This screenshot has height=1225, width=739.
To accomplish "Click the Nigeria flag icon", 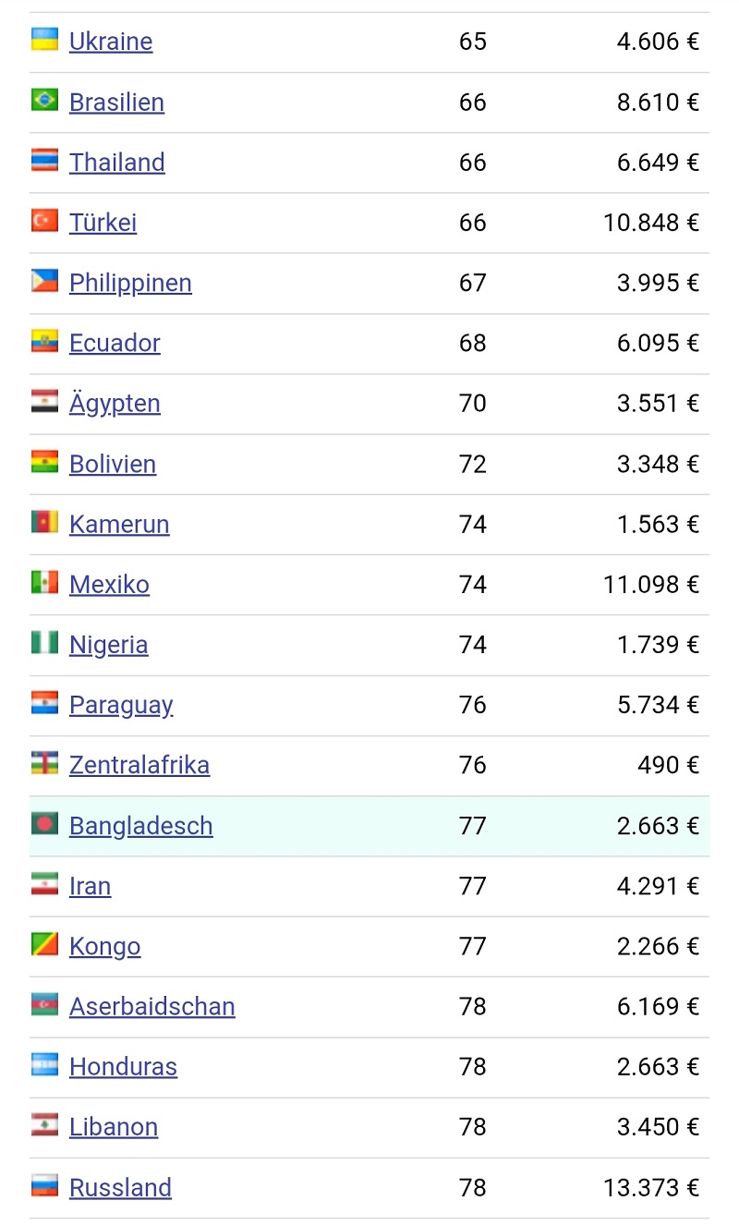I will pos(44,643).
